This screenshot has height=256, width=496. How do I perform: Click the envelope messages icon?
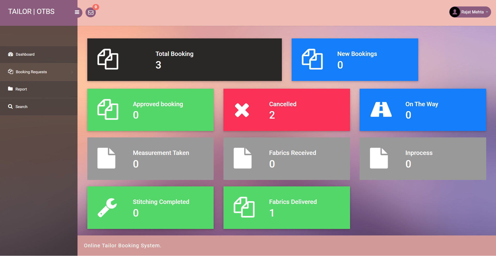91,12
